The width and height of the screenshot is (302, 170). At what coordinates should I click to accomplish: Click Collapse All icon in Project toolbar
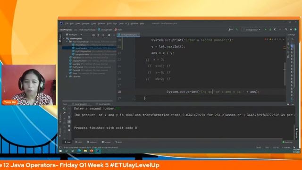point(103,35)
